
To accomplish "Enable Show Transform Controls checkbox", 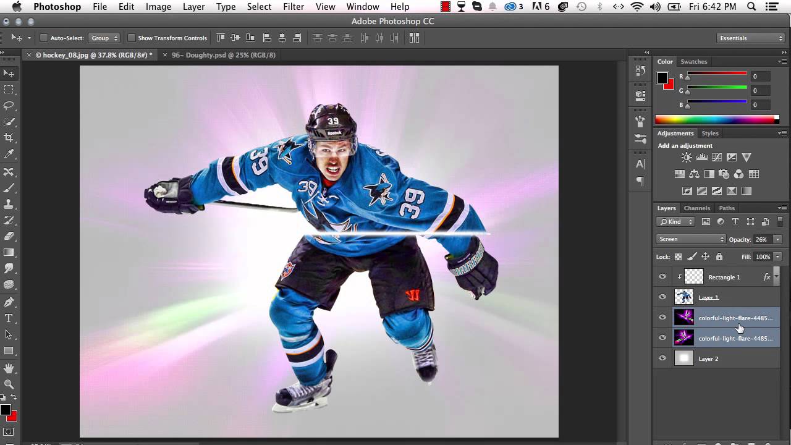I will [132, 38].
